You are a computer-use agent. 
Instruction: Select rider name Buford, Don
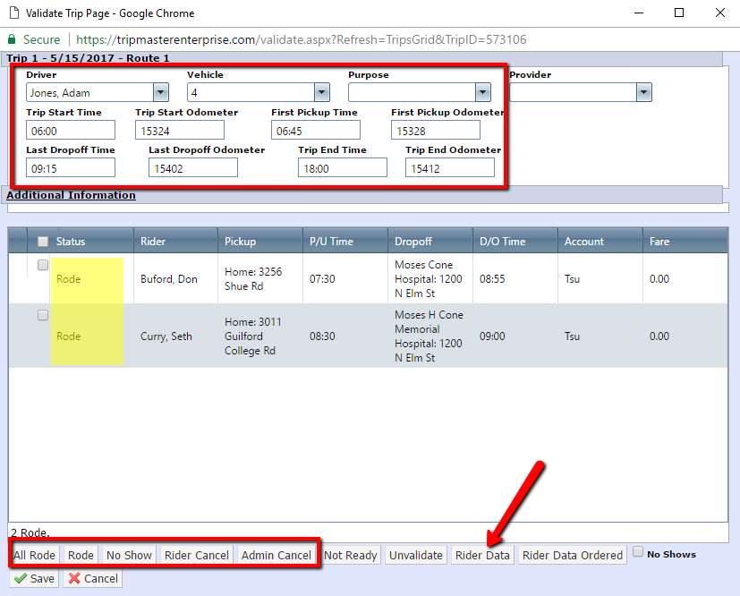click(169, 279)
